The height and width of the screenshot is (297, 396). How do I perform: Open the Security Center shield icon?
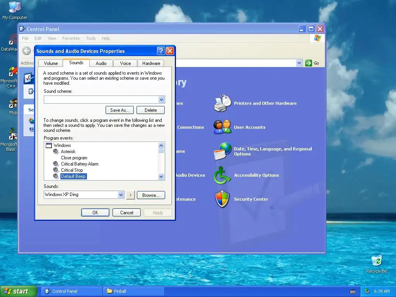coord(222,199)
